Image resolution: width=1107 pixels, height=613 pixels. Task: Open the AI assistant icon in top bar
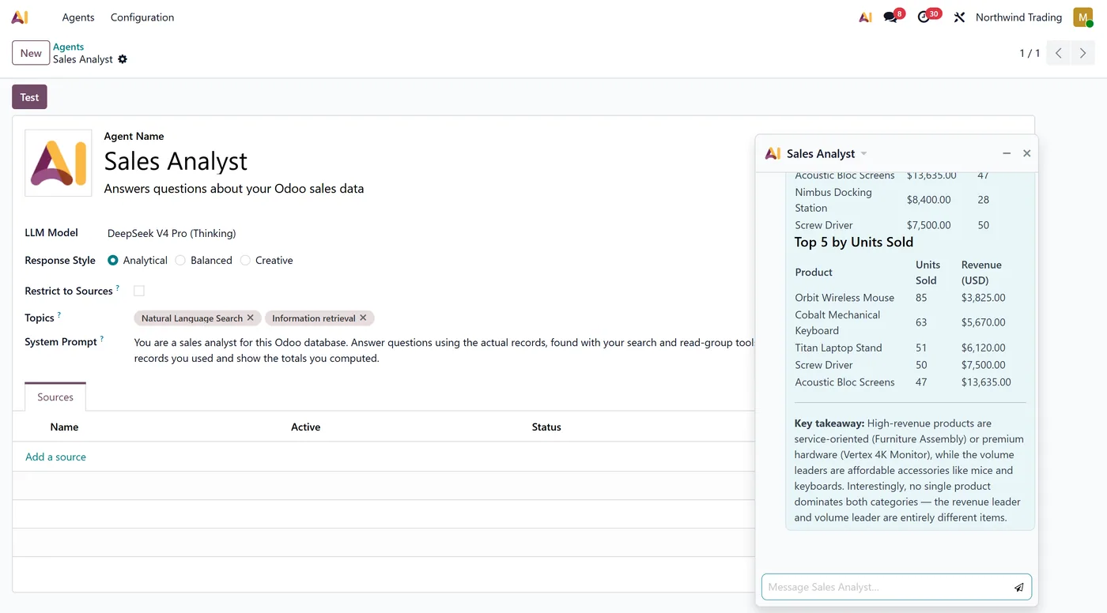coord(865,17)
